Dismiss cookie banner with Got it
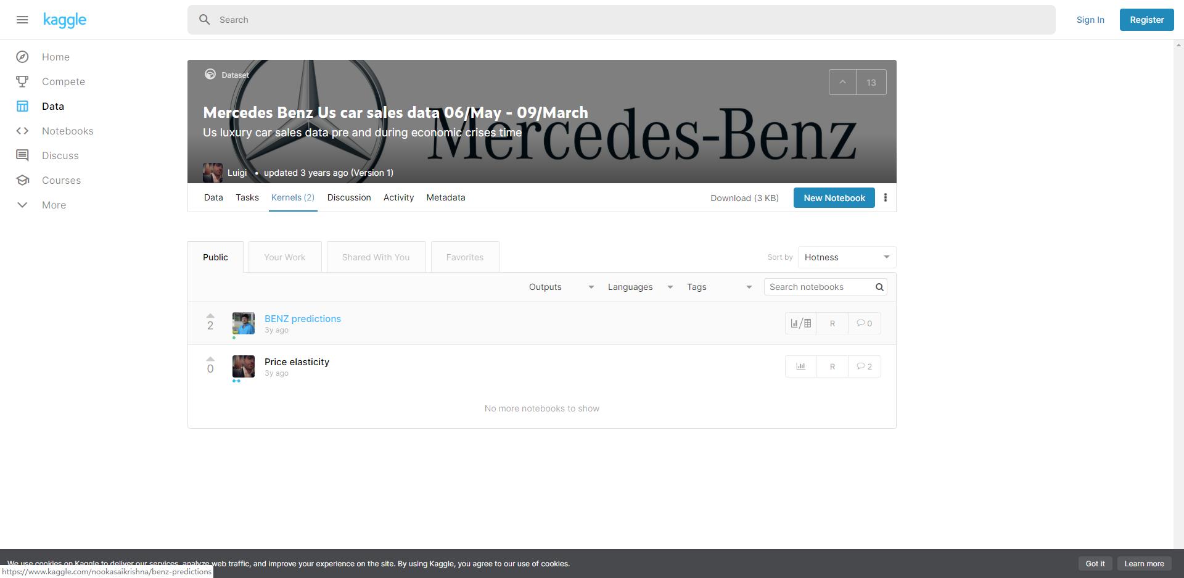This screenshot has width=1184, height=578. [x=1095, y=564]
